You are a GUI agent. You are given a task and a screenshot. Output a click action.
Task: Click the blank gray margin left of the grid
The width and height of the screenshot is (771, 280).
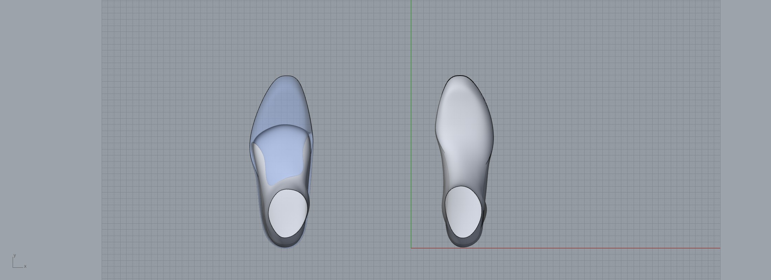click(x=51, y=140)
